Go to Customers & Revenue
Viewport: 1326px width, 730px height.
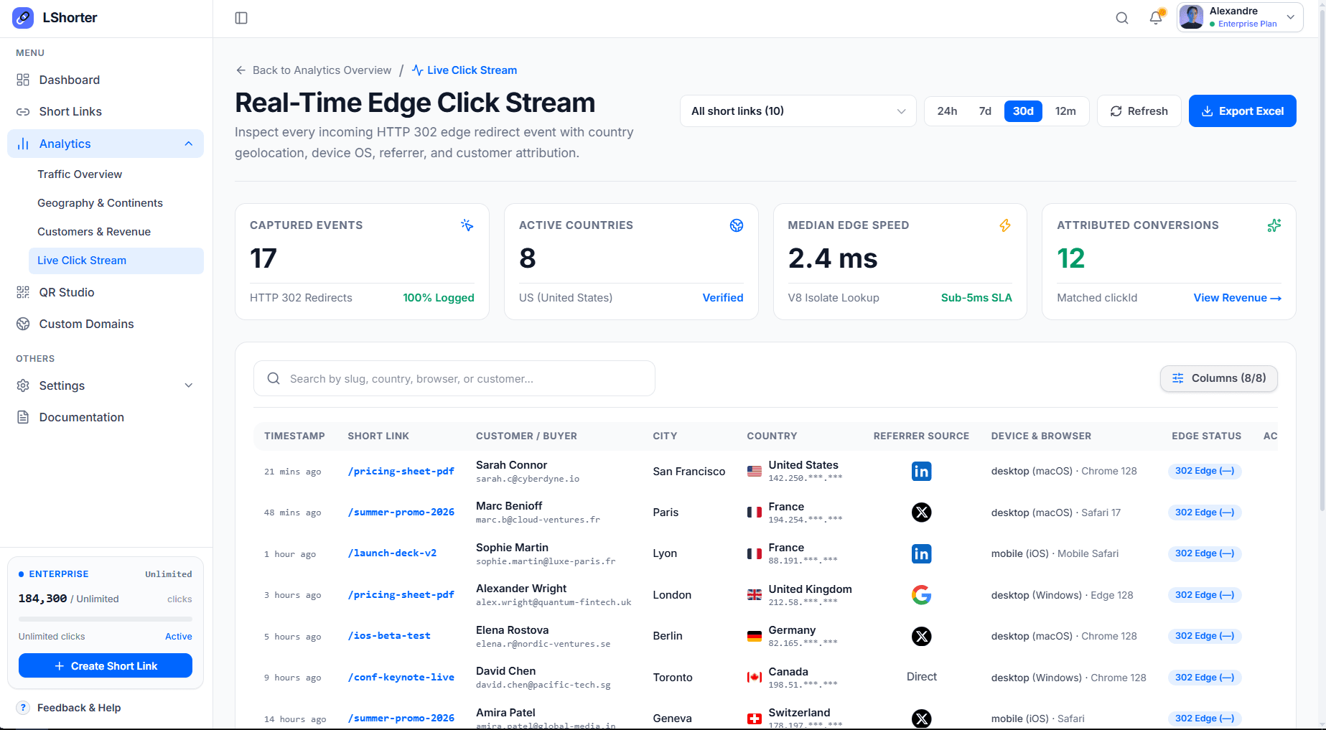[x=94, y=232]
